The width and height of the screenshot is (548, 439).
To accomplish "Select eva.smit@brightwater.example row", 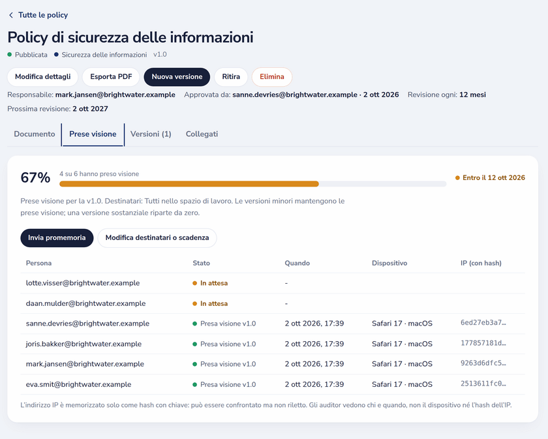I will coord(273,384).
